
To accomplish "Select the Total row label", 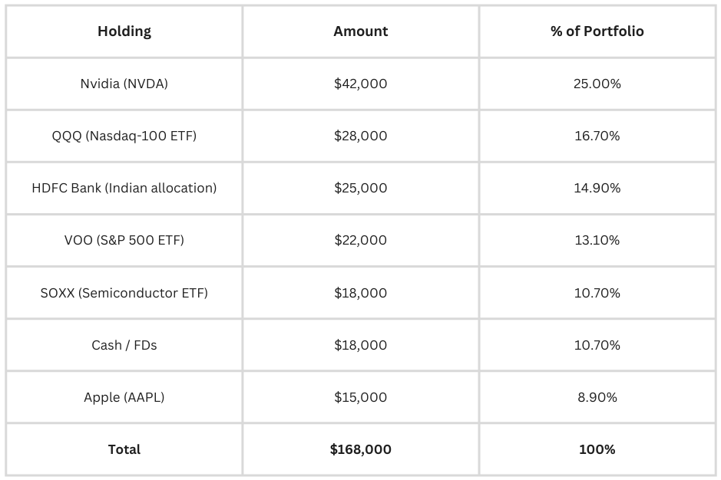I will tap(124, 449).
